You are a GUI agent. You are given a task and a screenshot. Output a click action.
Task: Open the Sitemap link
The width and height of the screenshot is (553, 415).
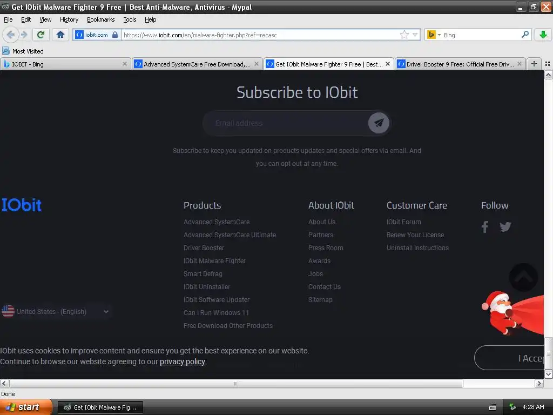320,300
